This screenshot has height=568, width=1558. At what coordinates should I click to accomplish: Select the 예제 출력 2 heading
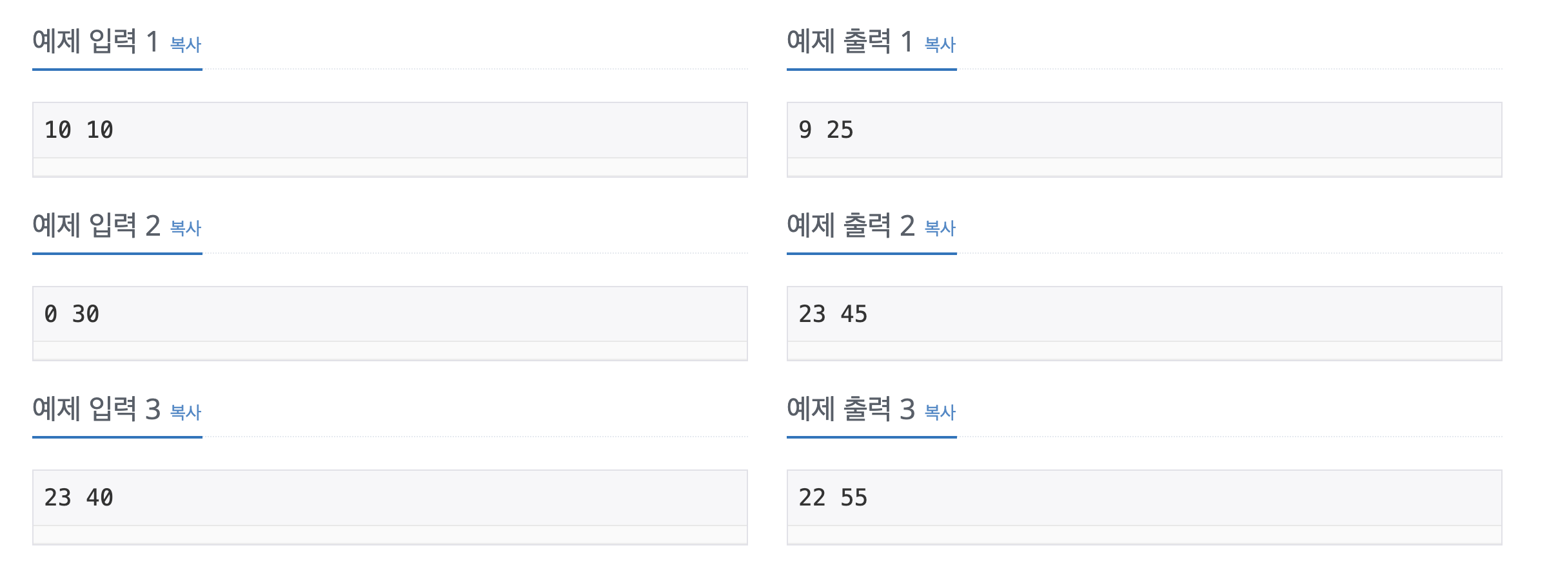tap(851, 226)
